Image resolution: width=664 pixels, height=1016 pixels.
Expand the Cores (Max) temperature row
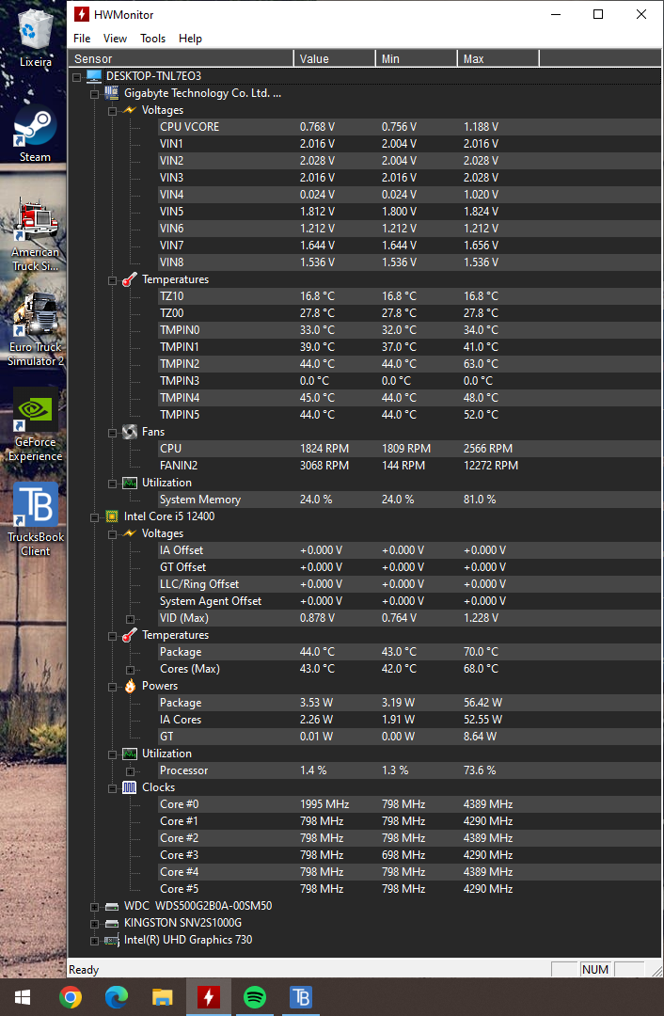[130, 669]
